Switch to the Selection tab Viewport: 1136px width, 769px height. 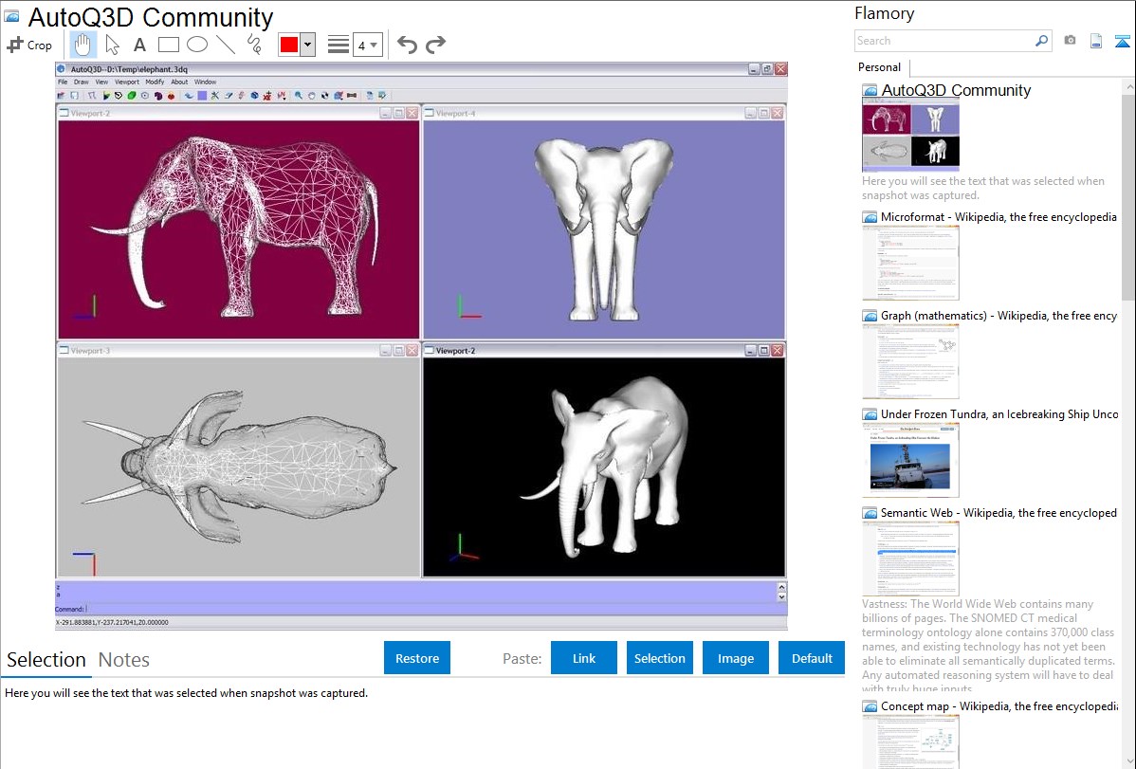click(46, 660)
